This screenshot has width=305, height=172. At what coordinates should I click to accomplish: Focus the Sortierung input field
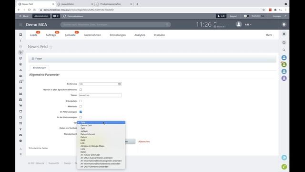[x=100, y=84]
